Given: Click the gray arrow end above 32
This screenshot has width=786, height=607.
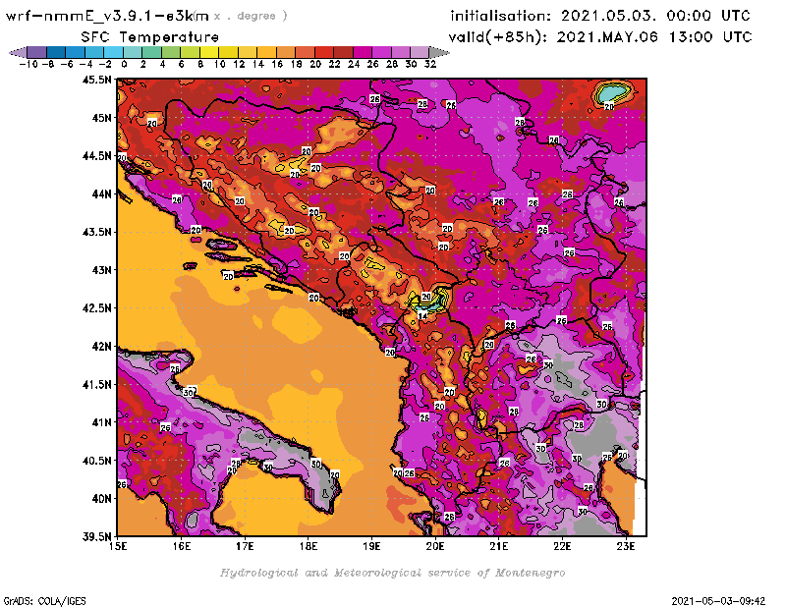Looking at the screenshot, I should 438,52.
